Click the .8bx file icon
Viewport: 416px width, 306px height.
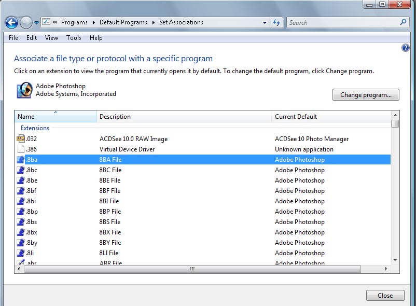(x=21, y=232)
